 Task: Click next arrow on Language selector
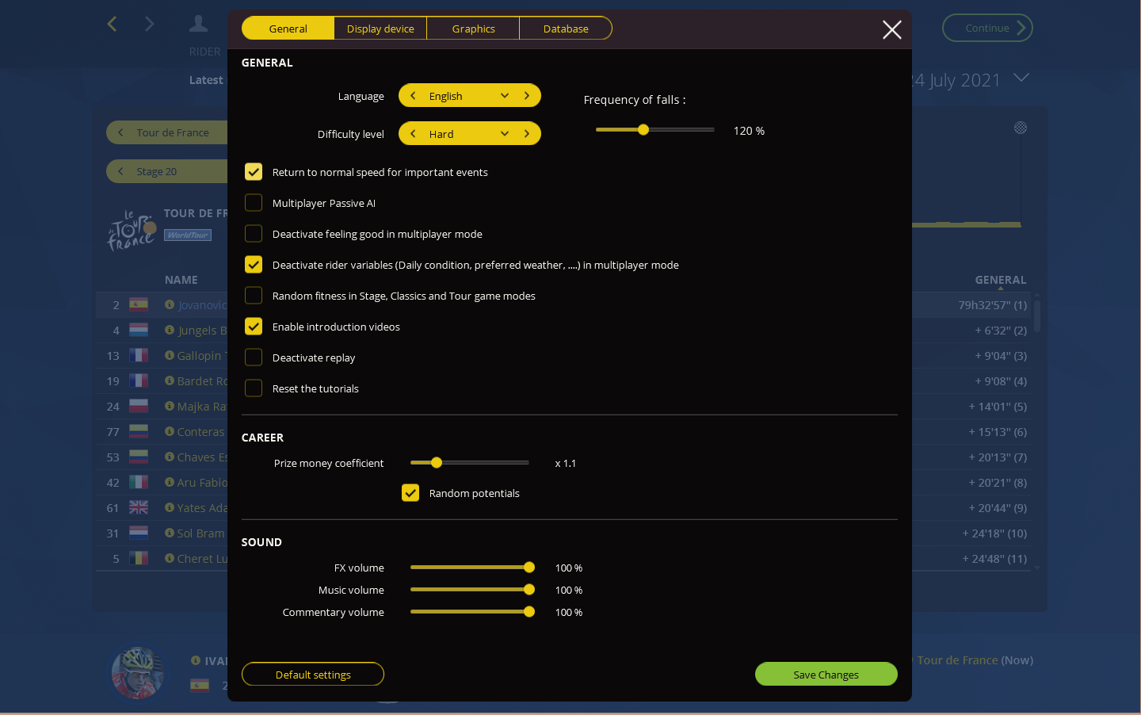pos(527,96)
